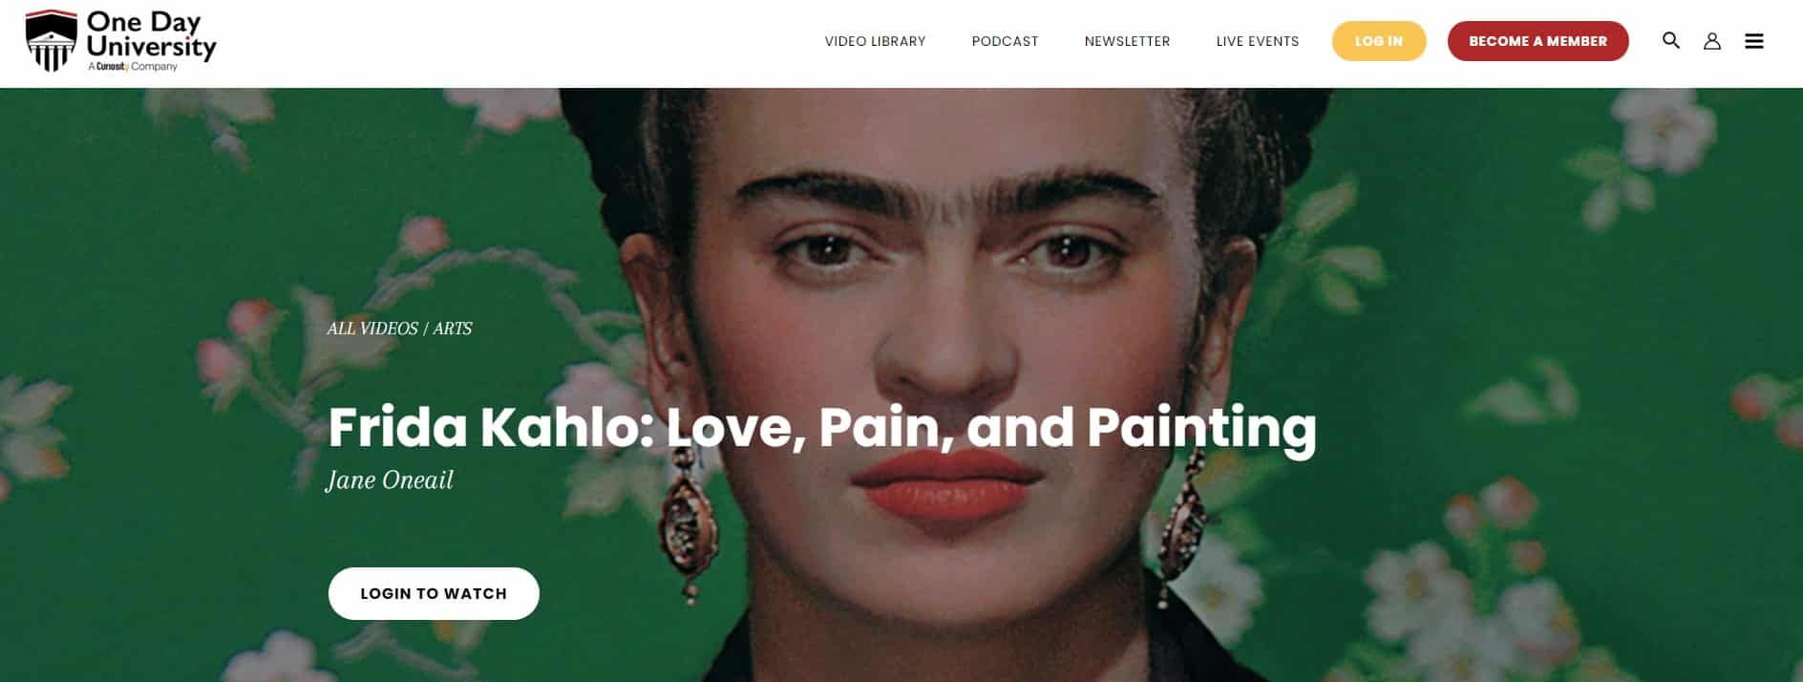
Task: Select Newsletter in the top navigation
Action: click(1127, 41)
